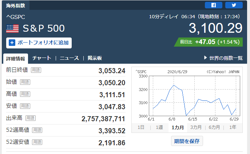Click the 10分ディレイ 06:34 timestamp

195,17
